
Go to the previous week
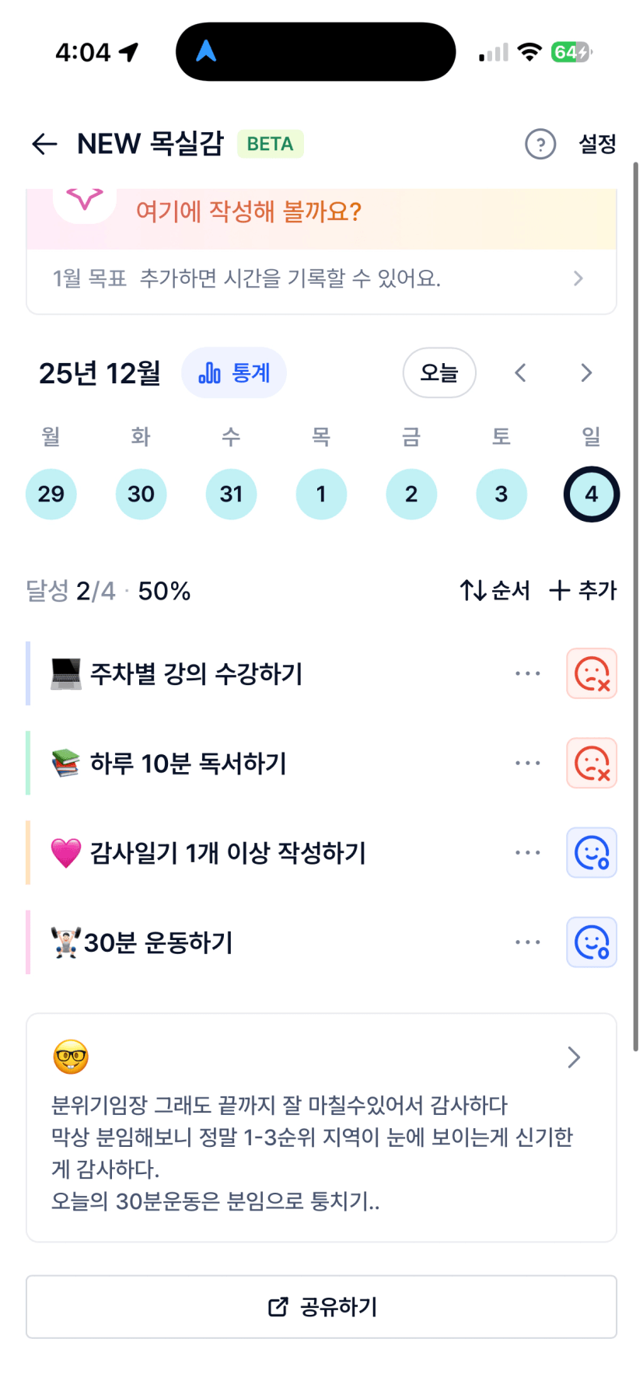[521, 373]
